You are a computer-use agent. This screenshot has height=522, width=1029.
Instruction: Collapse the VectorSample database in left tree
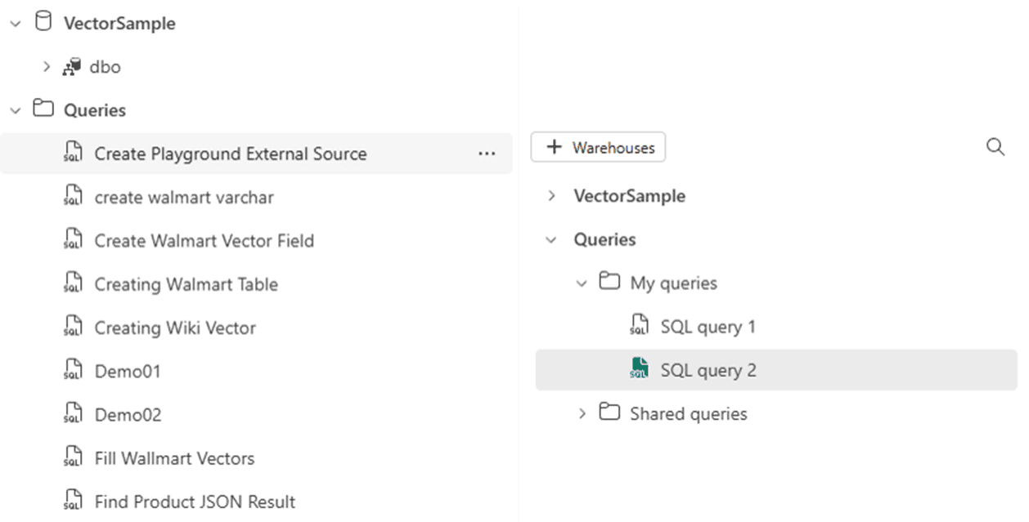click(x=15, y=24)
